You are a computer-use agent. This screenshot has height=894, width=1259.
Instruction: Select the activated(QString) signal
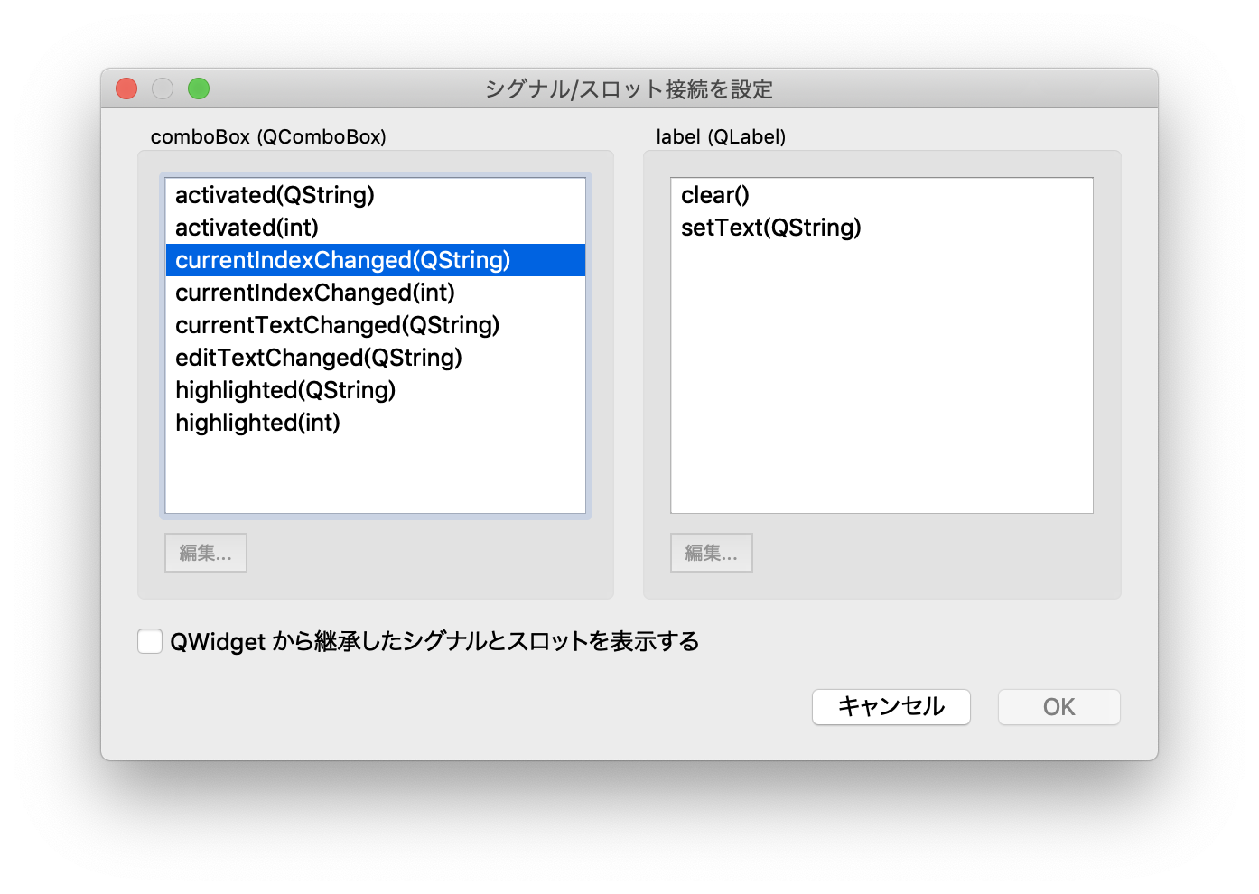click(274, 195)
